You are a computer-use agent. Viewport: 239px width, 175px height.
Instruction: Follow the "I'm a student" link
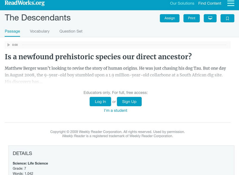116,110
